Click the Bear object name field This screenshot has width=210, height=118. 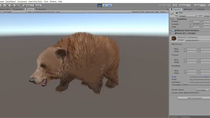(194, 13)
